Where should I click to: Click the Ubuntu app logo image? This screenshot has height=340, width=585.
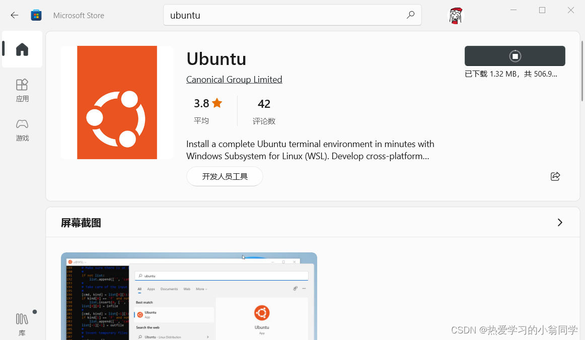click(117, 103)
